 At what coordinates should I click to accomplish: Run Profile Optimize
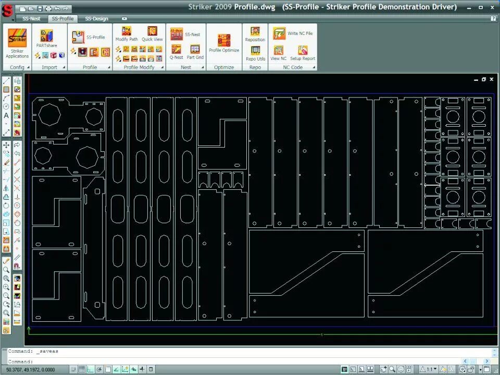click(x=224, y=43)
